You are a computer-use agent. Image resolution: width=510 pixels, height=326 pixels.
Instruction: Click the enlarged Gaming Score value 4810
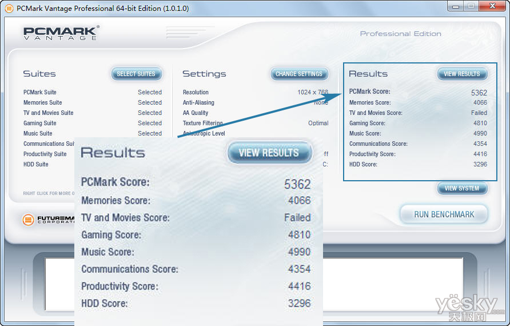point(299,234)
